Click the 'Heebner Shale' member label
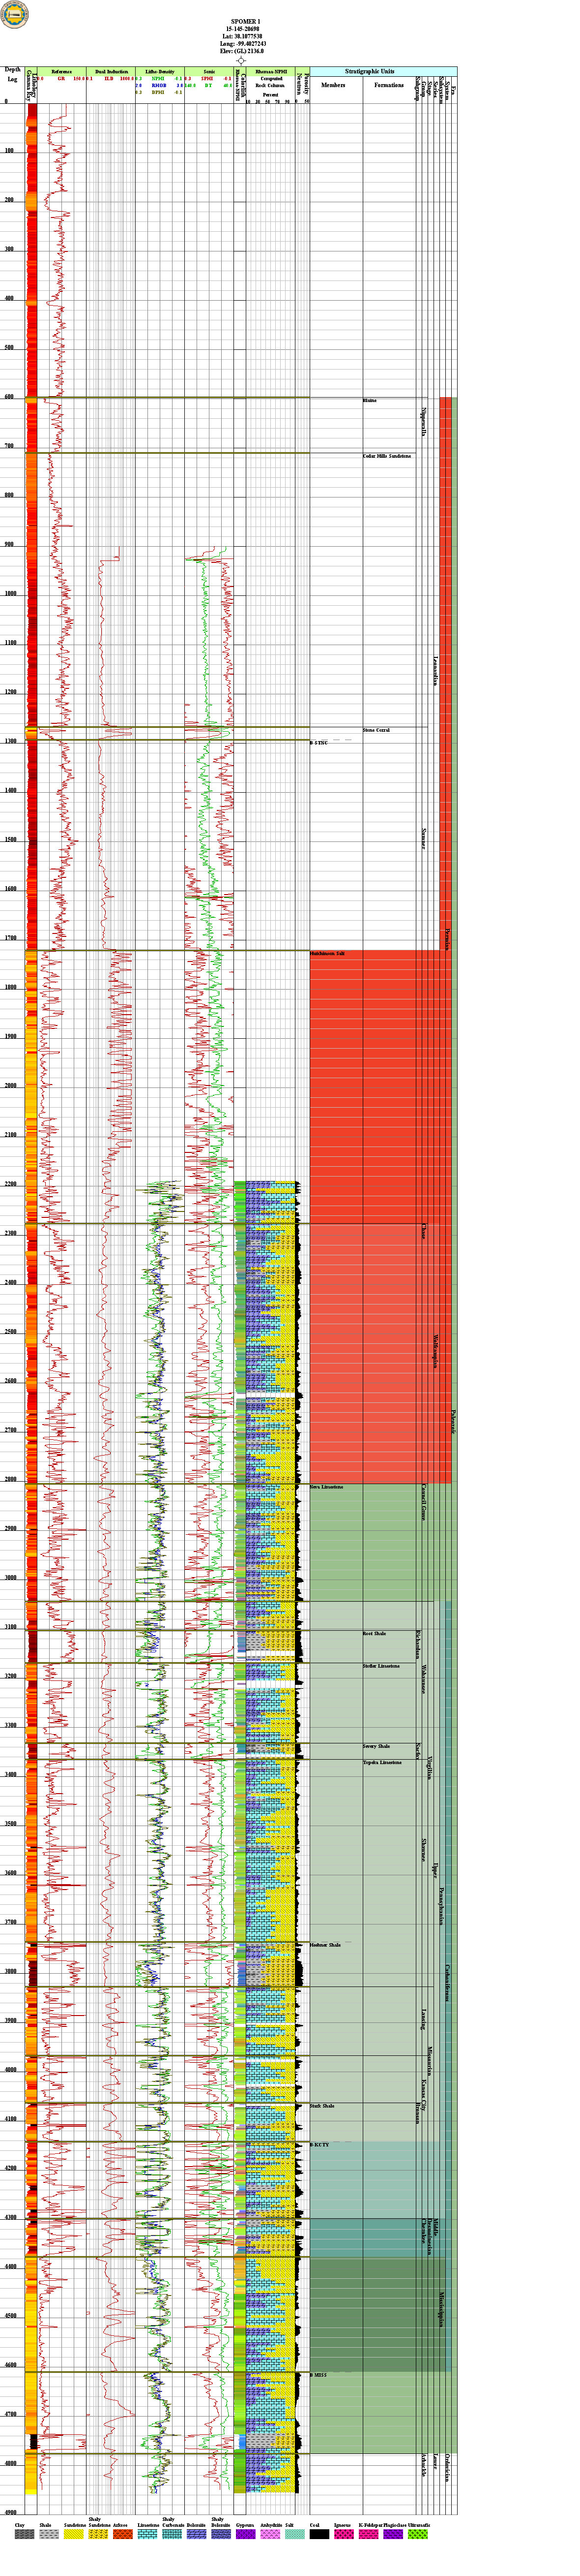The image size is (580, 2576). [325, 1945]
